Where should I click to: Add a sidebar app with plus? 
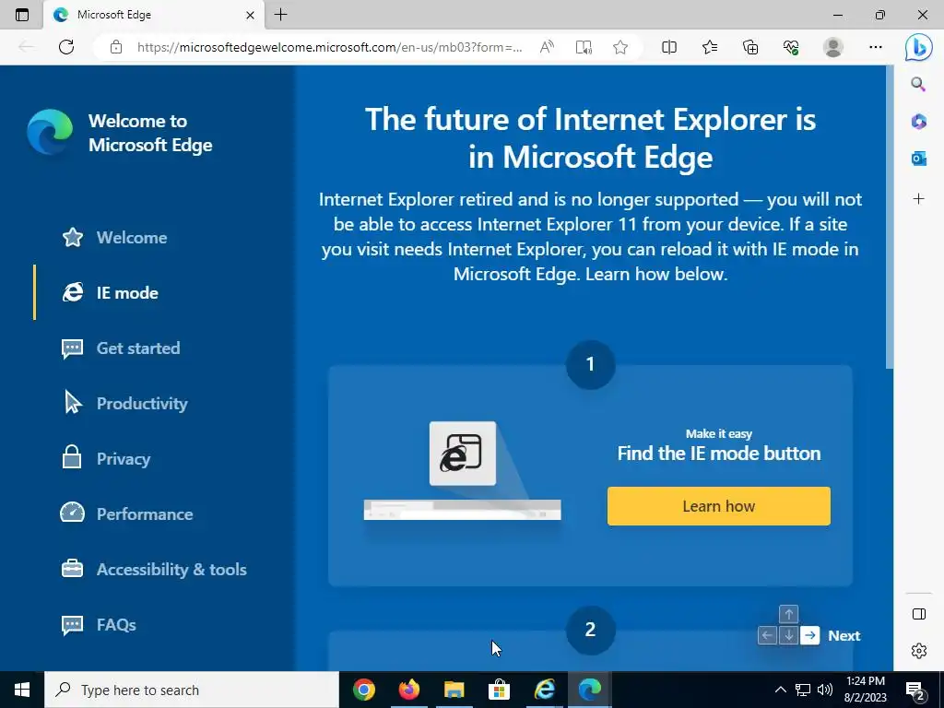click(x=918, y=199)
